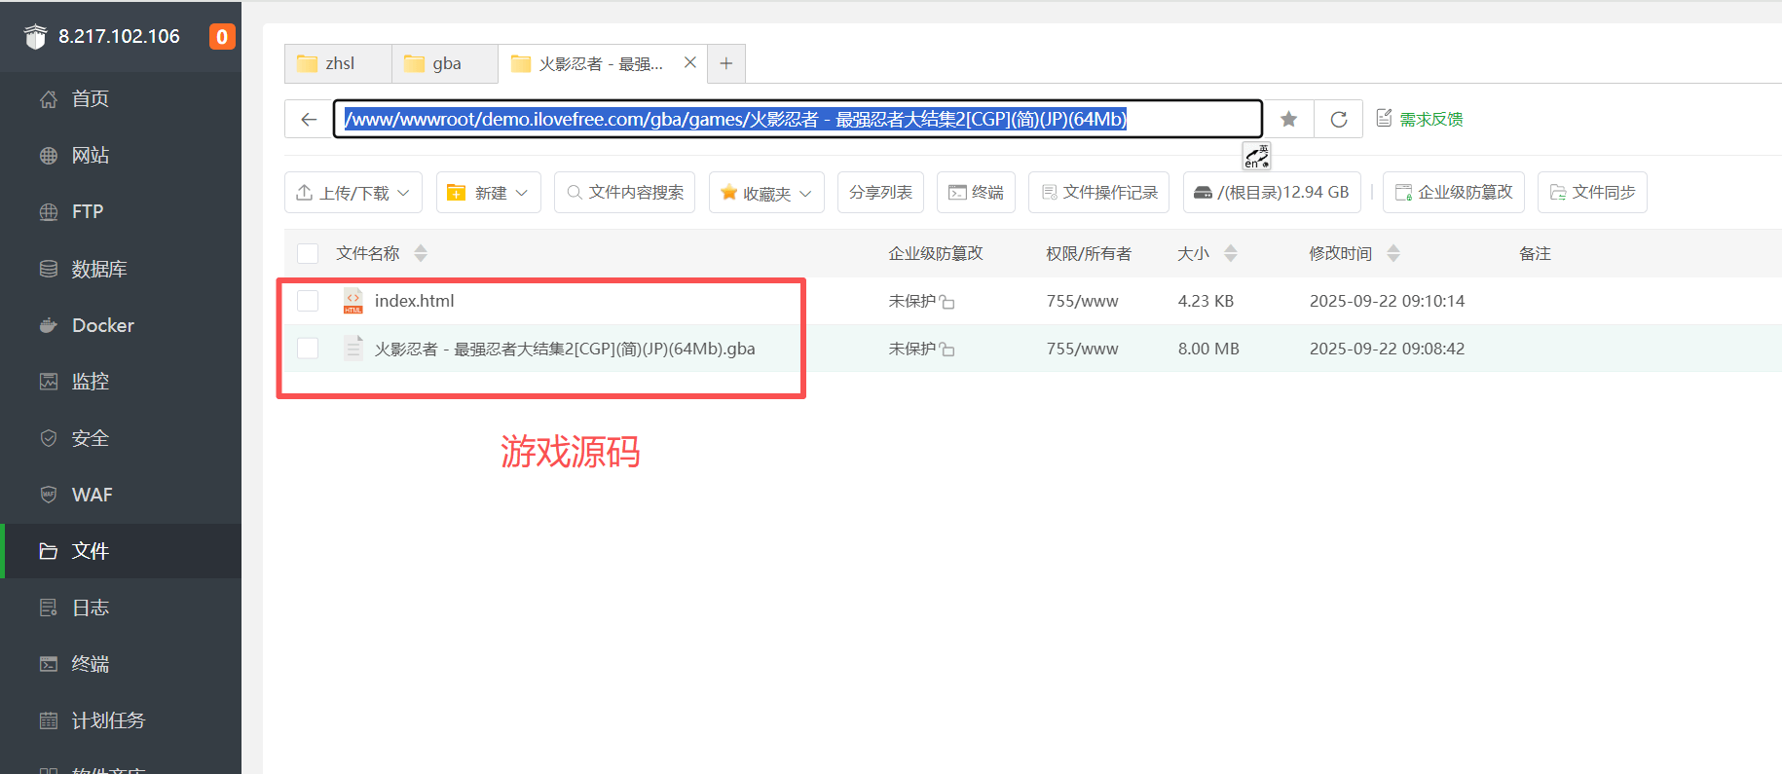Screen dimensions: 1782x774
Task: Favorite this path with the star icon
Action: [1288, 119]
